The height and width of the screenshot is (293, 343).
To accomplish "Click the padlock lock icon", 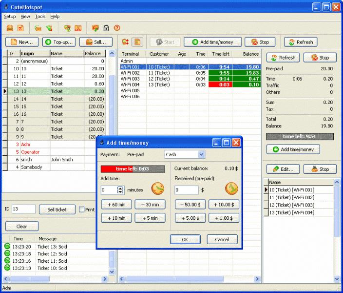I will tap(106, 28).
